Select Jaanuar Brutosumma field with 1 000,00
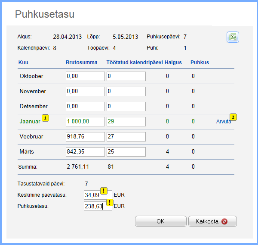The width and height of the screenshot is (258, 245). pos(85,122)
